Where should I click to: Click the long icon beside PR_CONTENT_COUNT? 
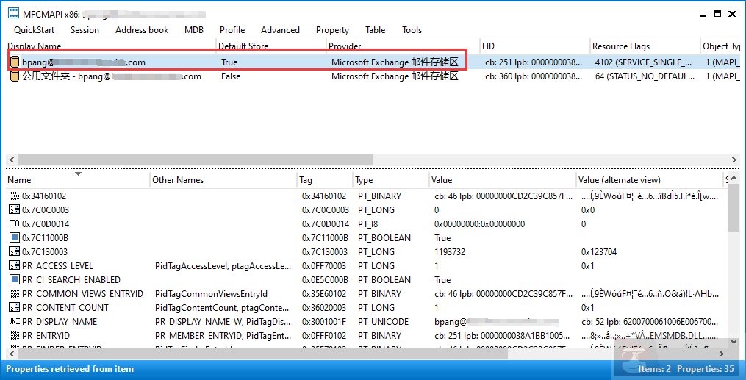[x=14, y=308]
